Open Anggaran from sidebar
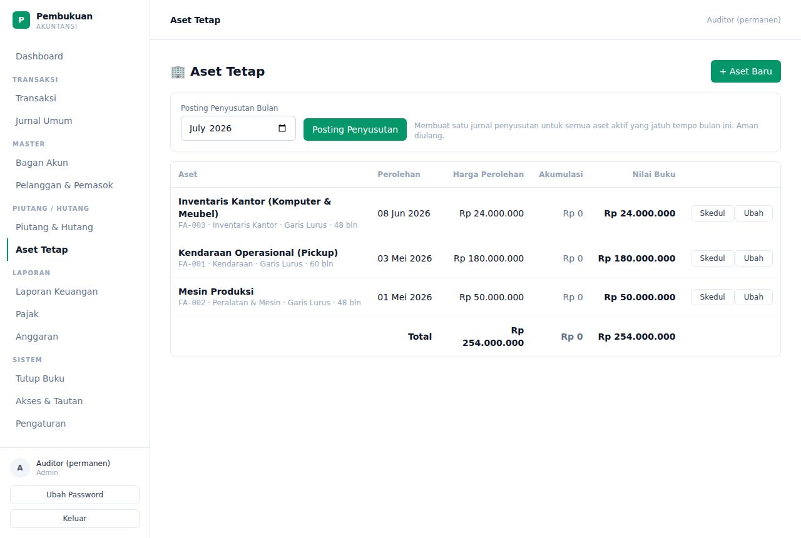 [x=75, y=337]
